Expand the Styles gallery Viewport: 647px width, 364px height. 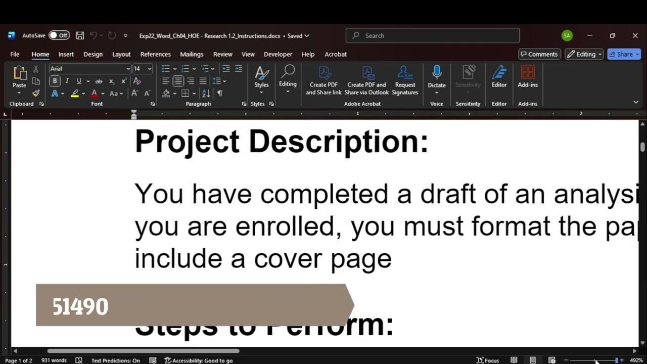(261, 79)
